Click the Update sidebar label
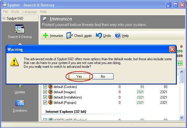Screen dimensions: 187x128 click(20, 92)
